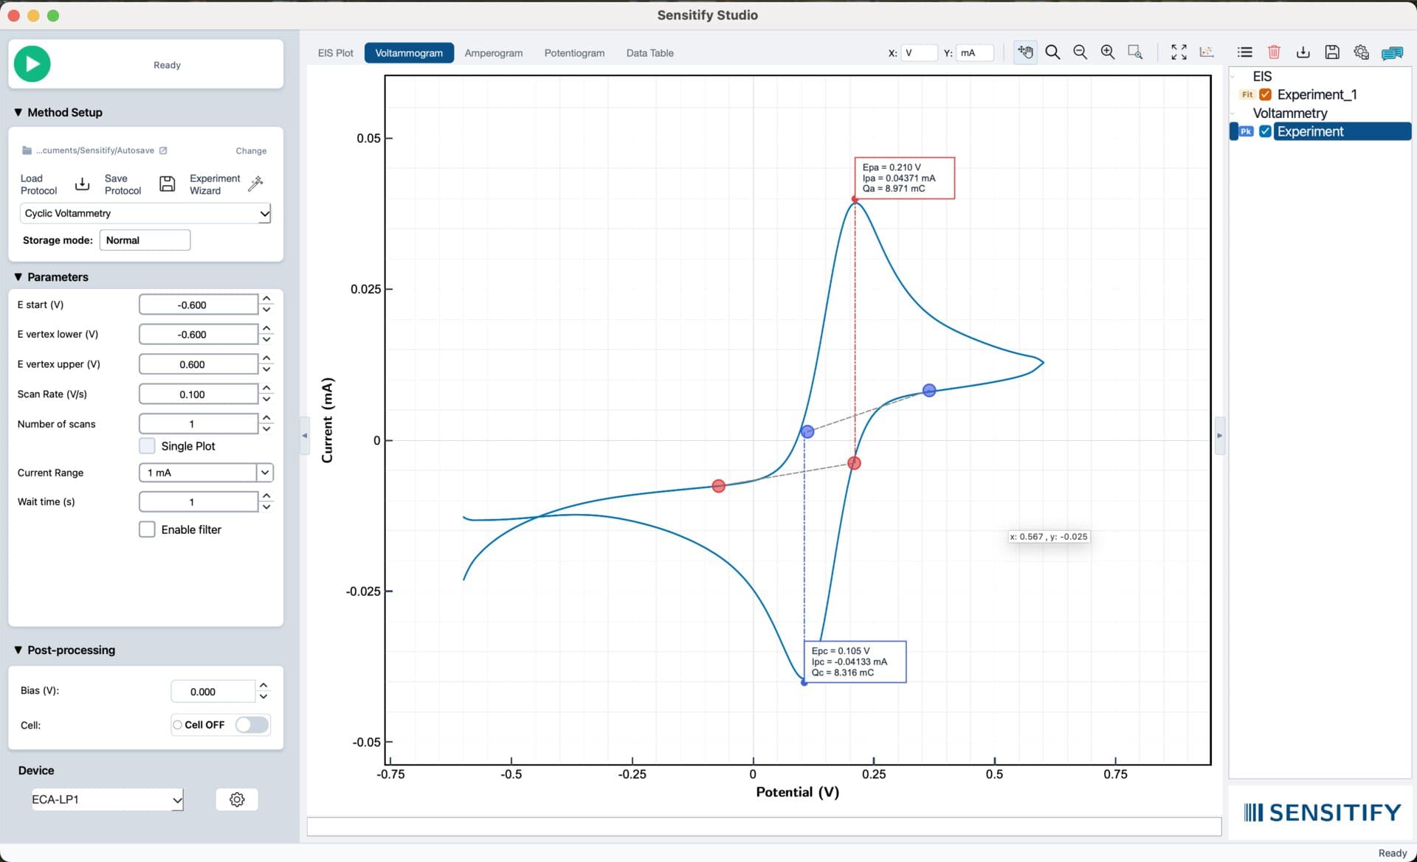Image resolution: width=1417 pixels, height=862 pixels.
Task: Select the Voltammogram tab
Action: click(x=409, y=53)
